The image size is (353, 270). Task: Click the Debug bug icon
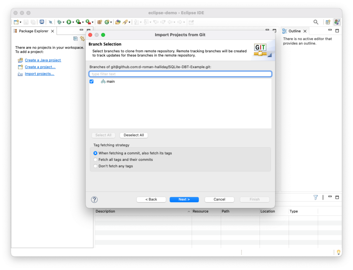[59, 22]
